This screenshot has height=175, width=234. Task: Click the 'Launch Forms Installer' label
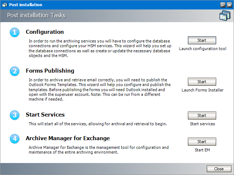coord(202,90)
